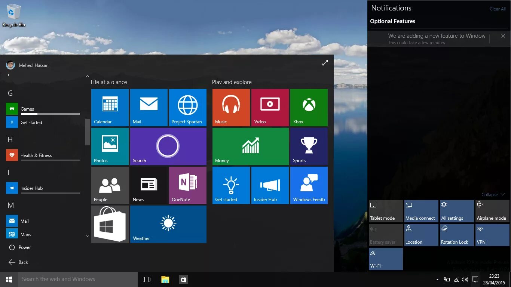
Task: Open Mail from the apps list
Action: pos(43,221)
